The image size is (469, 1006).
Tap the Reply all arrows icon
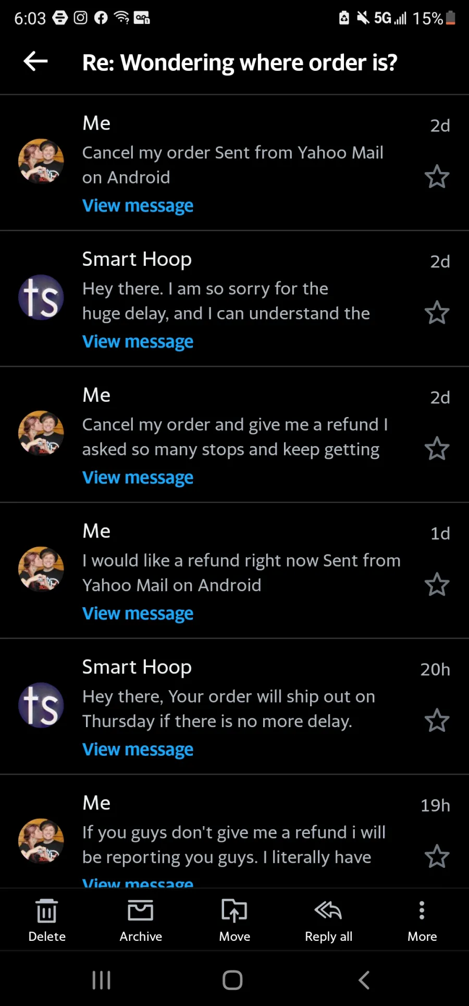coord(328,911)
